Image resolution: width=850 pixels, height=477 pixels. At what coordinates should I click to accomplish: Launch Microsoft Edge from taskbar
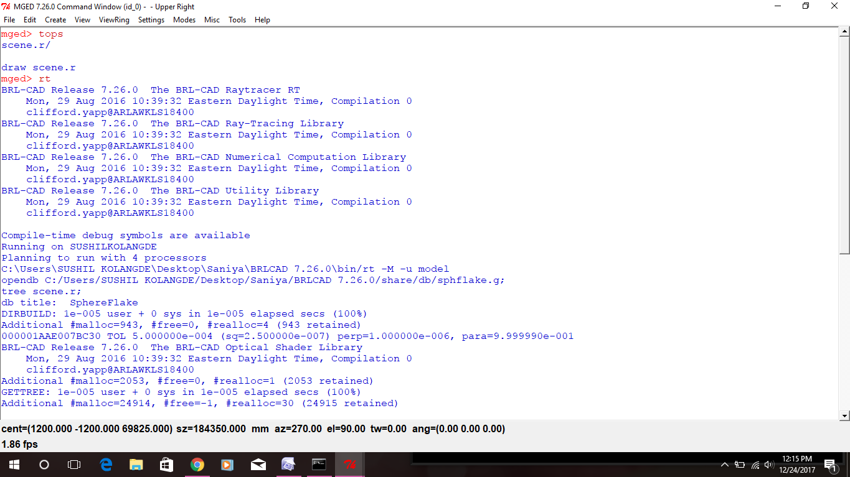tap(106, 465)
